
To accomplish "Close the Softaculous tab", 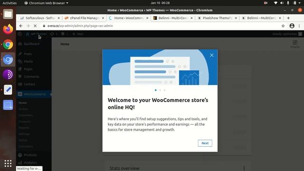I will pyautogui.click(x=59, y=18).
